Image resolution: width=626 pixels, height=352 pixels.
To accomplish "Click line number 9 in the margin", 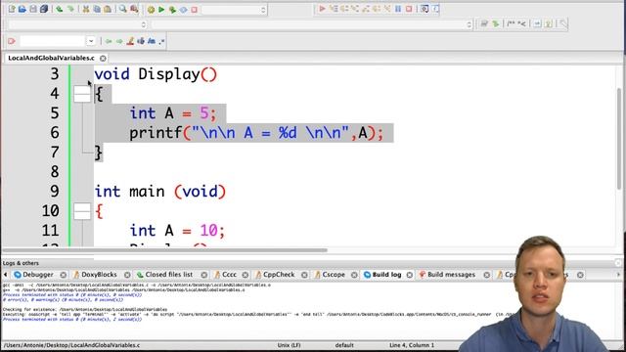I will [x=55, y=192].
